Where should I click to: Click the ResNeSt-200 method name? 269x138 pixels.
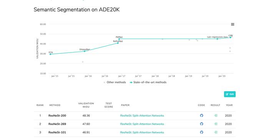pos(57,115)
